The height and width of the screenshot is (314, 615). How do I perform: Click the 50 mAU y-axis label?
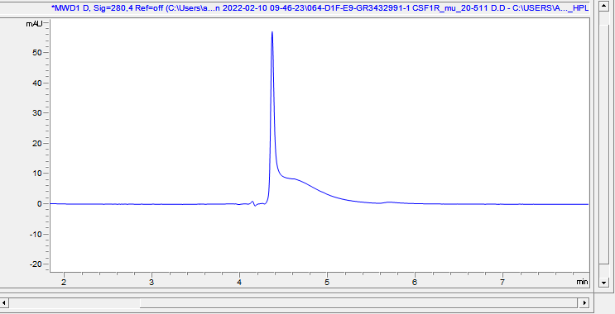point(37,52)
